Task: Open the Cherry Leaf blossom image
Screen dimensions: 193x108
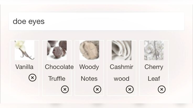Action: click(154, 50)
